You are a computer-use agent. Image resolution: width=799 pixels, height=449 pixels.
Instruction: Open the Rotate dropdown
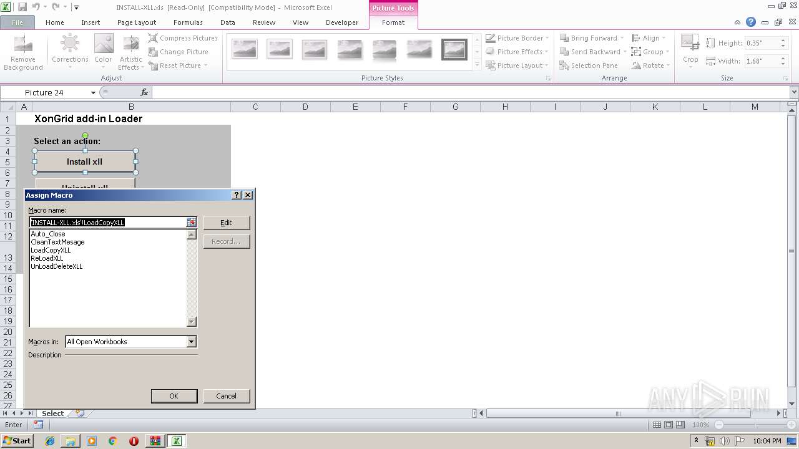pos(650,65)
